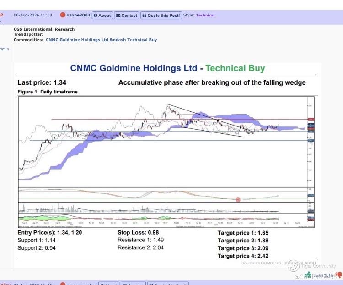Follow the Technical style link
The height and width of the screenshot is (285, 343).
pyautogui.click(x=205, y=15)
